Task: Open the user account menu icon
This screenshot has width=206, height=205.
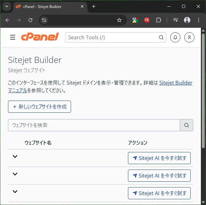Action: point(189,37)
